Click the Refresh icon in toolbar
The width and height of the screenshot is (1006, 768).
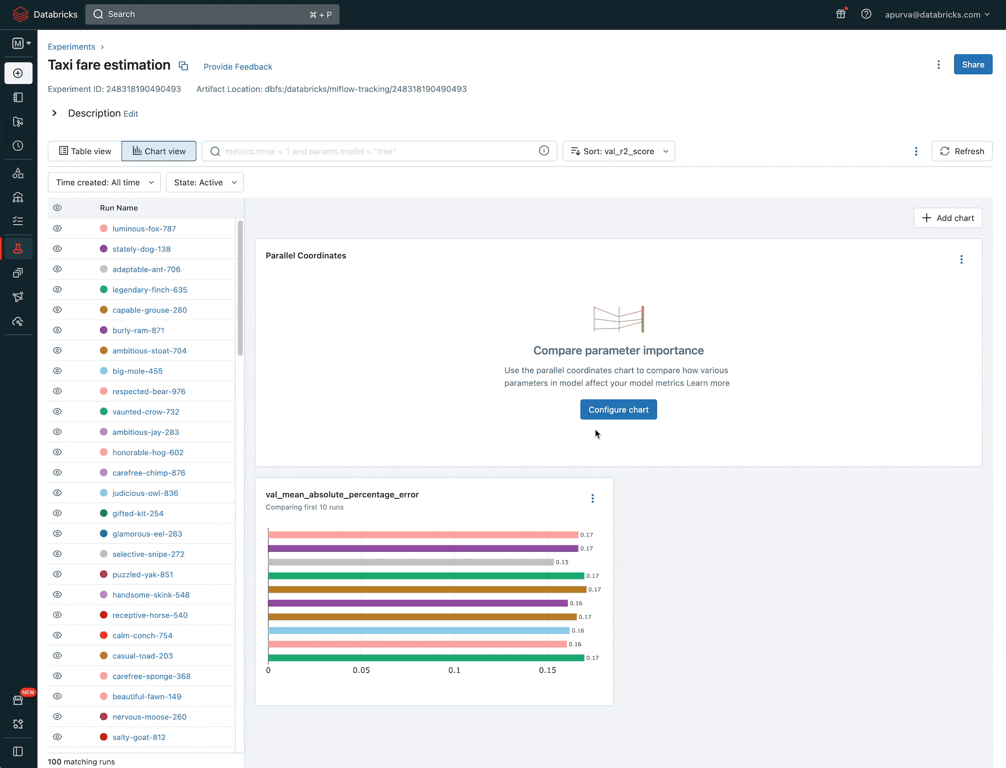coord(944,151)
